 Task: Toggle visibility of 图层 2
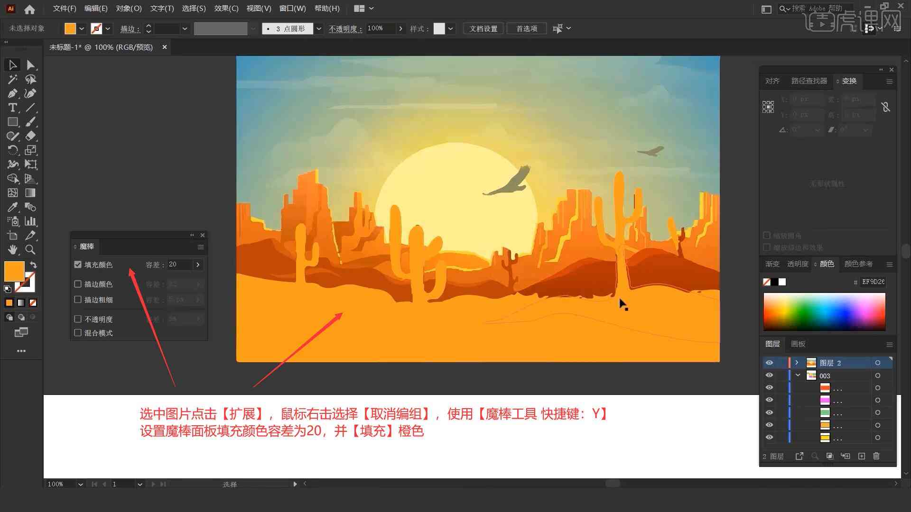tap(769, 363)
